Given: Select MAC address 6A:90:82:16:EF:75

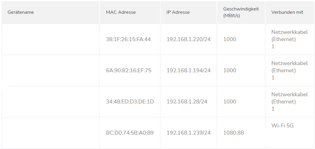Looking at the screenshot, I should 129,70.
